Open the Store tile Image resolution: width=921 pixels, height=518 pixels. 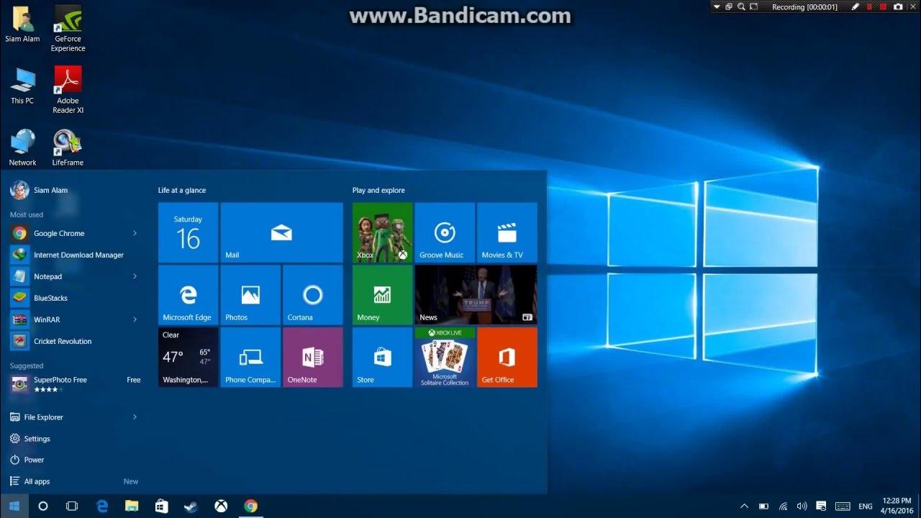[x=382, y=357]
